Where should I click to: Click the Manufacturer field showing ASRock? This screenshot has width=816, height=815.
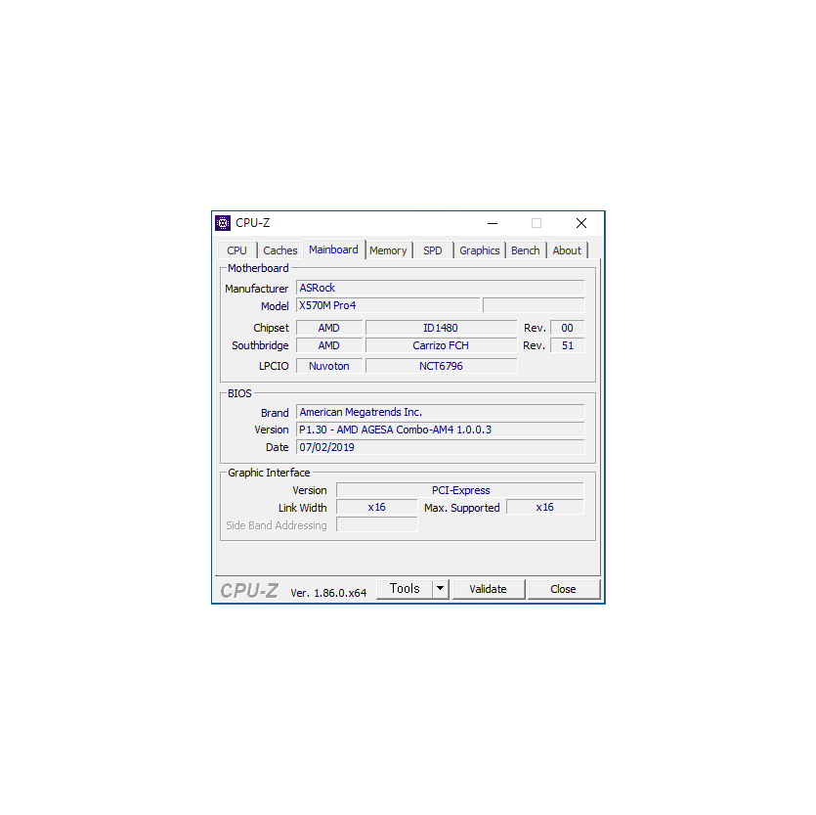tap(441, 288)
